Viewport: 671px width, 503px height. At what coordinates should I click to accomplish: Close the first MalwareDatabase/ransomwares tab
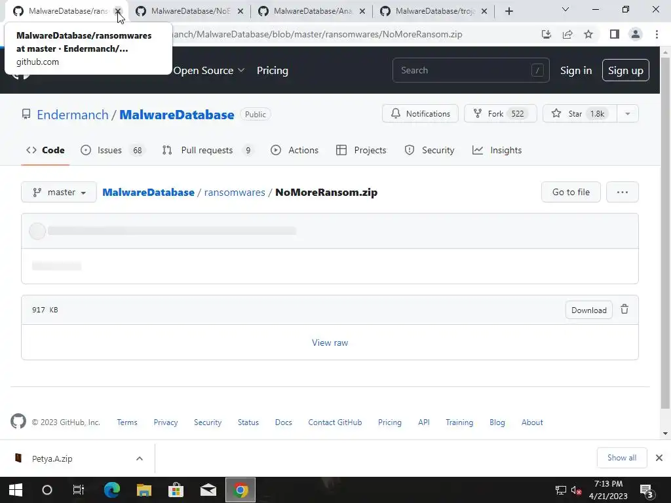pos(118,11)
